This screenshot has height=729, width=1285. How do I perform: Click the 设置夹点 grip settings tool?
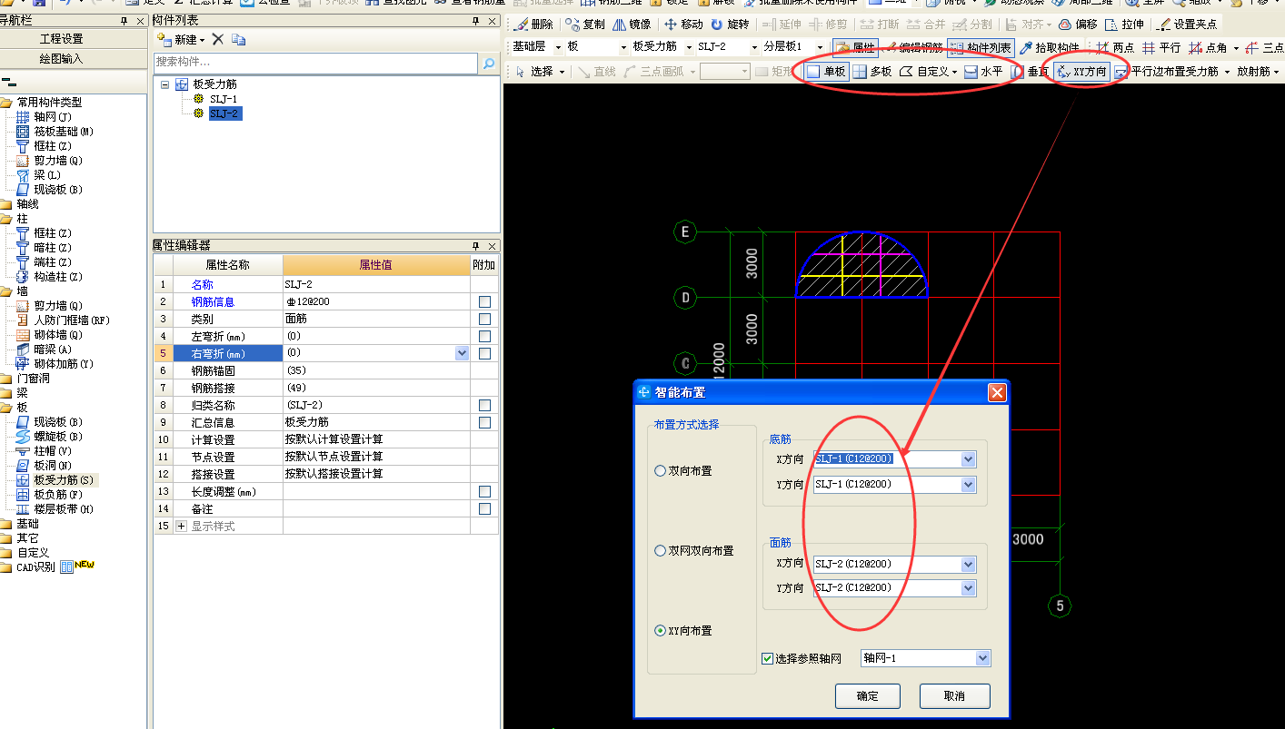pyautogui.click(x=1187, y=25)
